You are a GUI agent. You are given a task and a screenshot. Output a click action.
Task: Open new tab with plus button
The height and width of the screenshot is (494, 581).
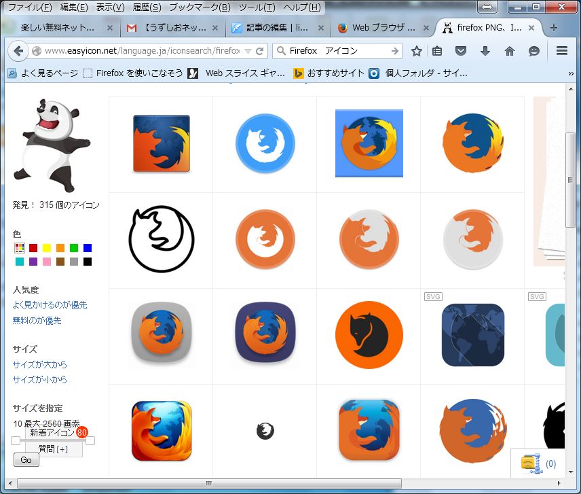(x=554, y=28)
